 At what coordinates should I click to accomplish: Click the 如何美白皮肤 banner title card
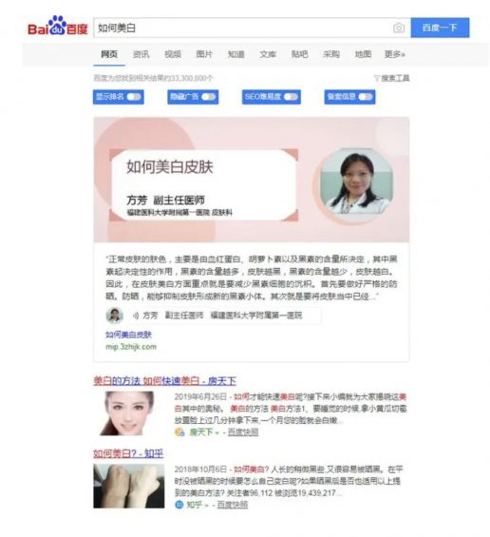(203, 185)
